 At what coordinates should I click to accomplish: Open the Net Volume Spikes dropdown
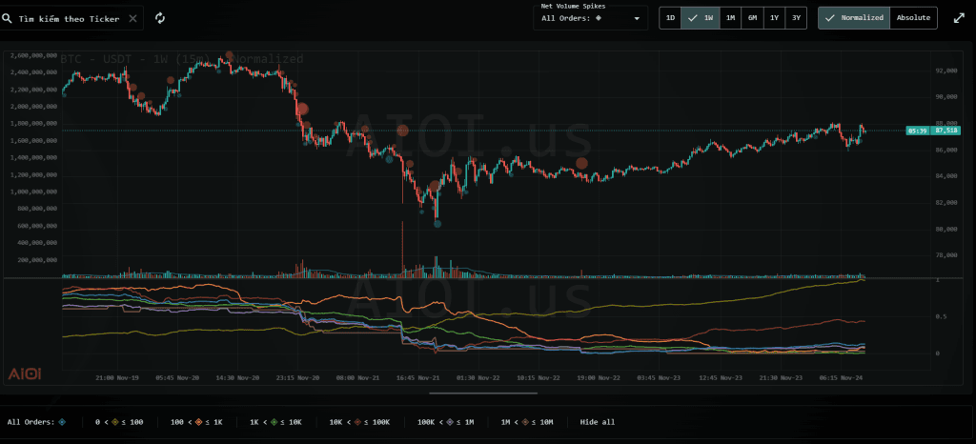pos(591,18)
